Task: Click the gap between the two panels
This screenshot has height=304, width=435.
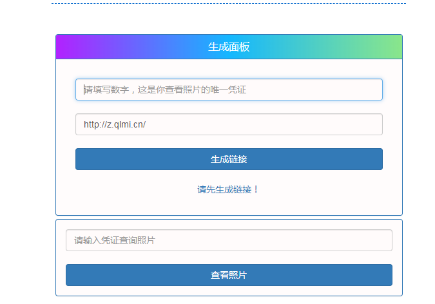Action: click(229, 218)
